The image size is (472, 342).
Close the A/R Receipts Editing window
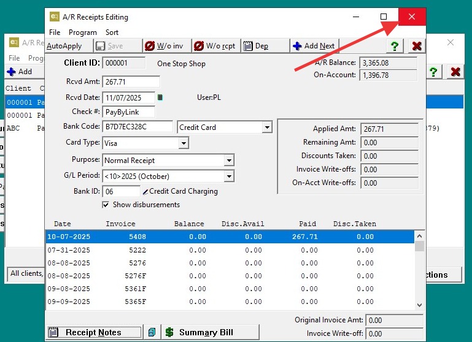(x=412, y=17)
